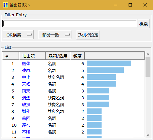Click the frequency bar for 中止
This screenshot has width=153, height=140.
tap(102, 77)
